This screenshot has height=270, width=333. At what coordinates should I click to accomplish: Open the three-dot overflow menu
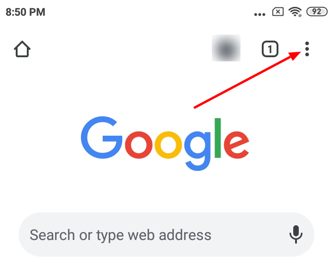[307, 49]
